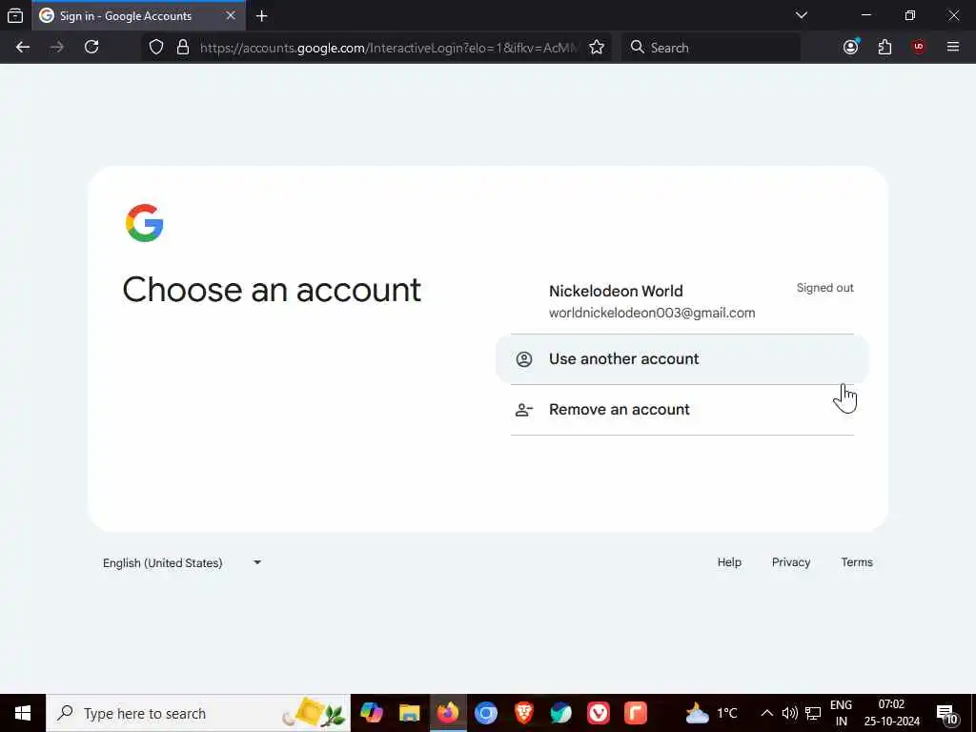
Task: Click the Type here to search box
Action: coord(198,713)
